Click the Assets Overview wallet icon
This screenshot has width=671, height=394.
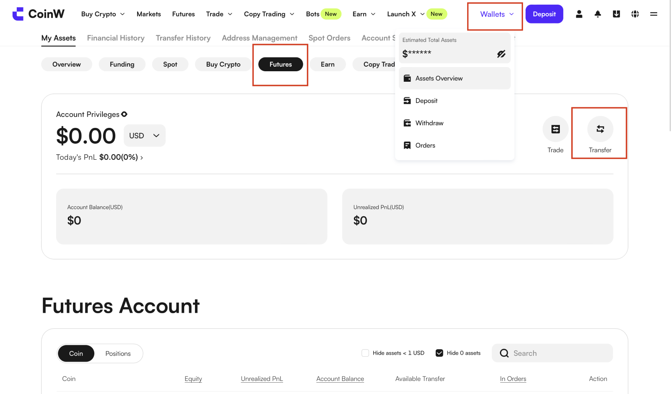tap(407, 78)
